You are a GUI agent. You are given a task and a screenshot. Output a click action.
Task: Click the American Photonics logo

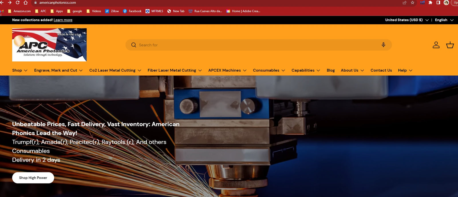[x=49, y=45]
